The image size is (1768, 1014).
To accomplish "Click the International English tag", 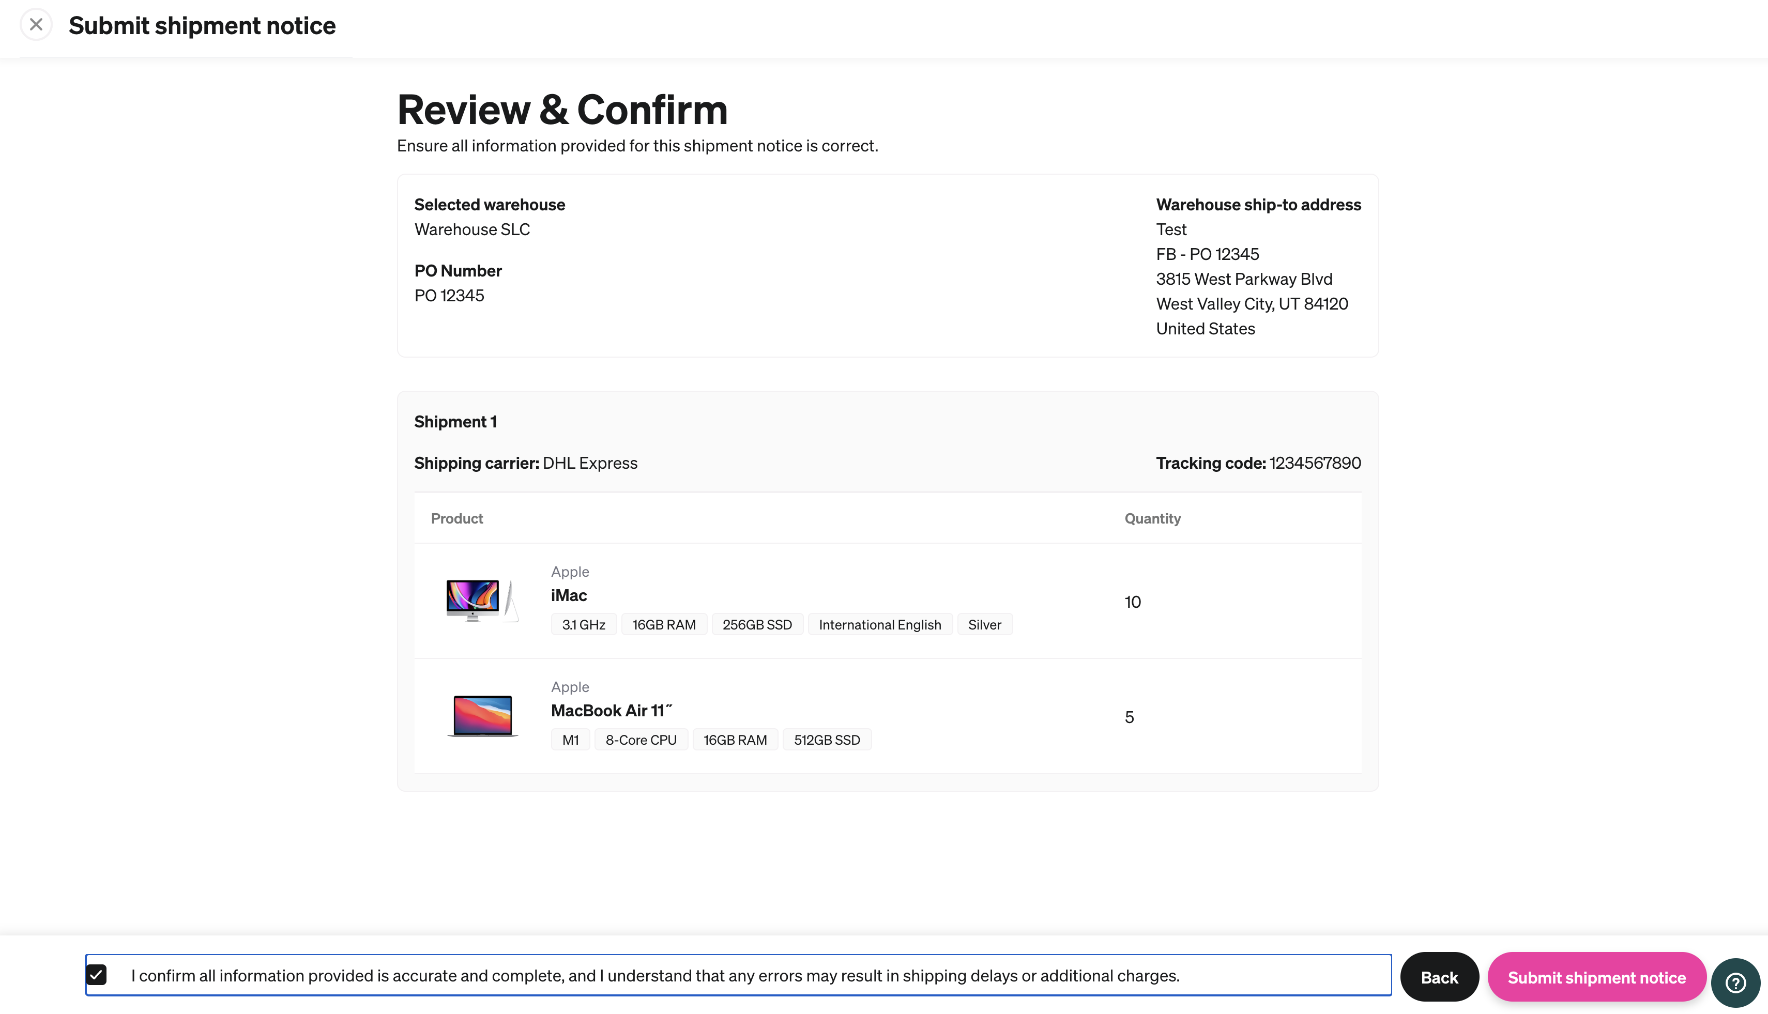I will [880, 625].
